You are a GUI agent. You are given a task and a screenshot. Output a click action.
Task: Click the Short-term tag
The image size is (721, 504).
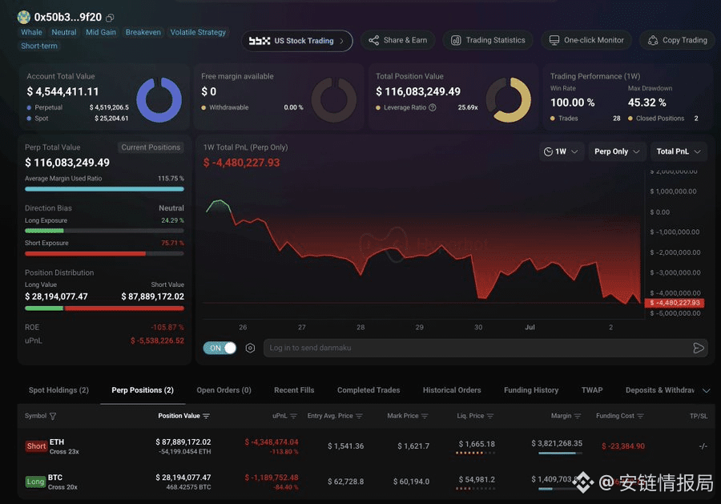point(39,46)
